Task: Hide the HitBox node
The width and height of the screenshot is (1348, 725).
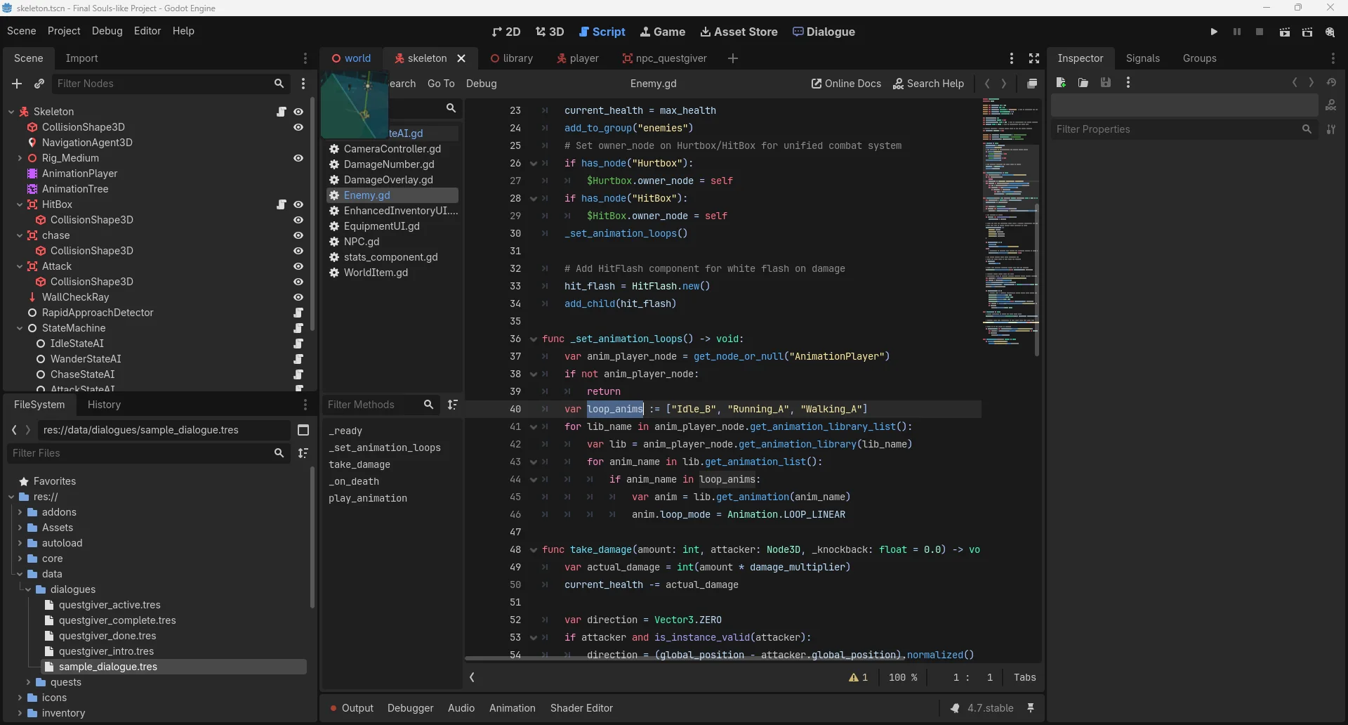Action: (298, 204)
